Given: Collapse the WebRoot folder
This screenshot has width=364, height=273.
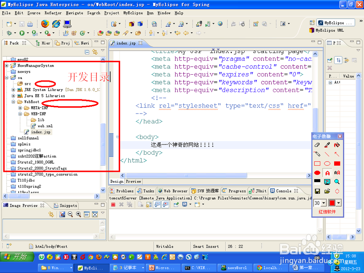Looking at the screenshot, I should [x=13, y=102].
